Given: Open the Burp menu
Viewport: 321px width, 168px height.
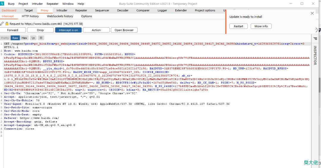Looking at the screenshot, I should pos(11,4).
